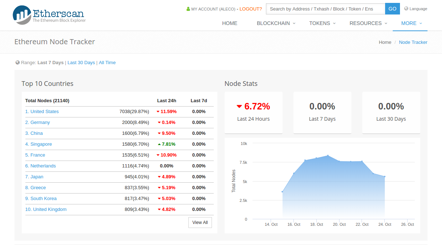Click the 10.90% change for France
This screenshot has height=245, width=442.
[x=169, y=155]
